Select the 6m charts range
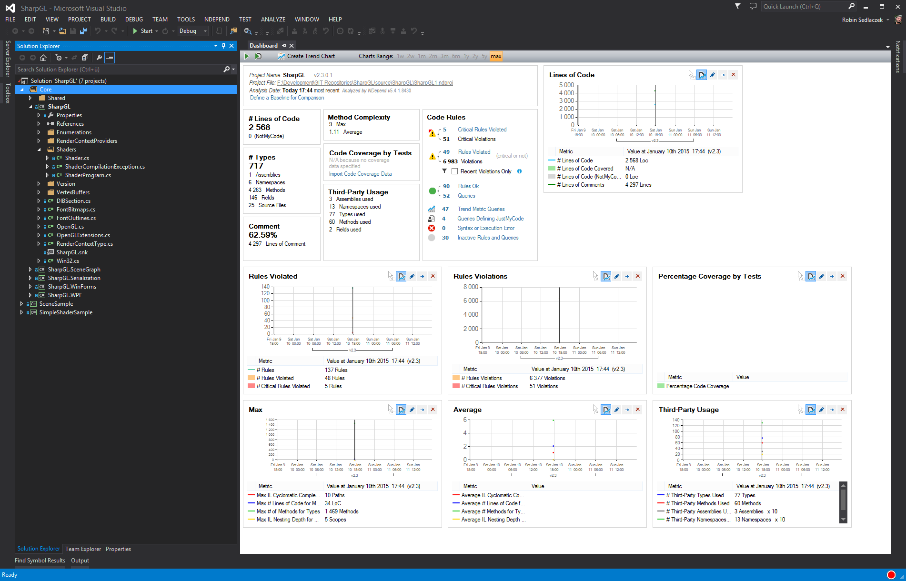The image size is (906, 581). 456,56
